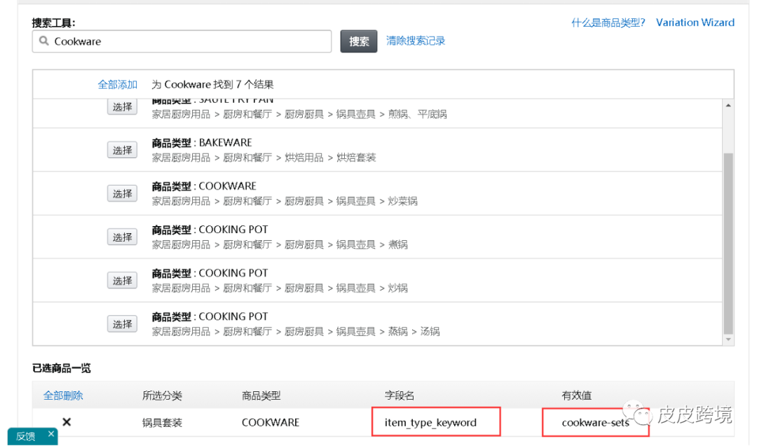Click 全部添加 to add all results
The image size is (757, 448).
pyautogui.click(x=117, y=85)
